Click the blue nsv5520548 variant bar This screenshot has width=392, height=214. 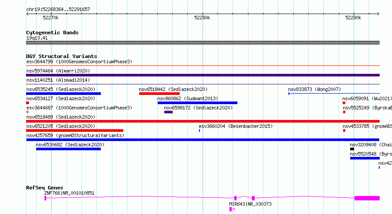(365, 158)
